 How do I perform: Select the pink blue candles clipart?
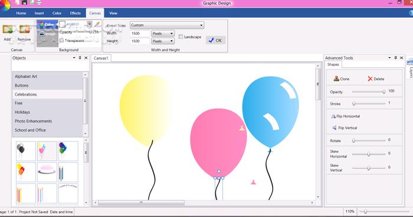47,193
